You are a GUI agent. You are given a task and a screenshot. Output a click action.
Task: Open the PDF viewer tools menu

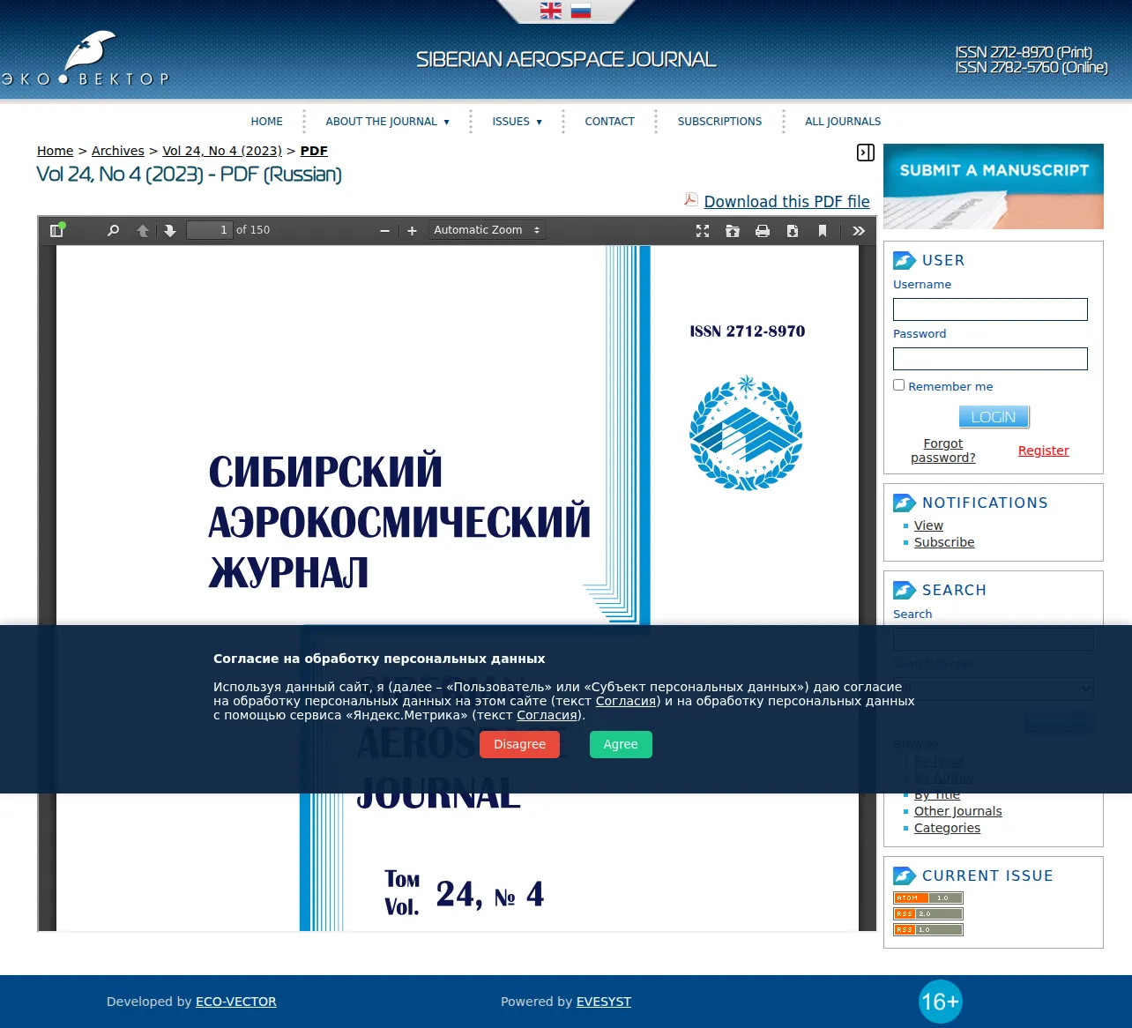pyautogui.click(x=859, y=230)
